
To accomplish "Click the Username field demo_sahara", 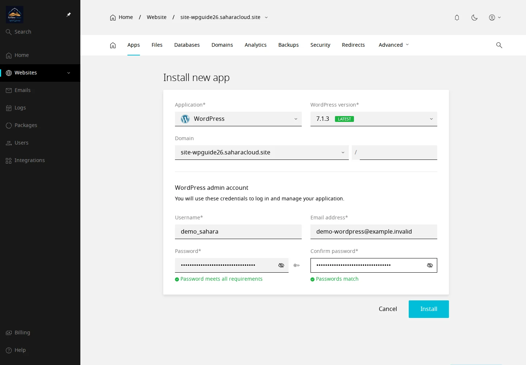I will click(x=238, y=232).
